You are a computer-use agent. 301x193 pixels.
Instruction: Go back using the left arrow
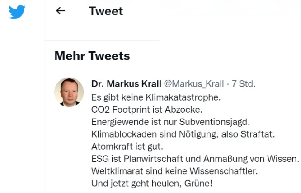[60, 11]
